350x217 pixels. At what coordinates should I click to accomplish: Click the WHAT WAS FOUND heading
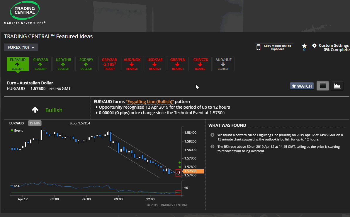pos(227,125)
